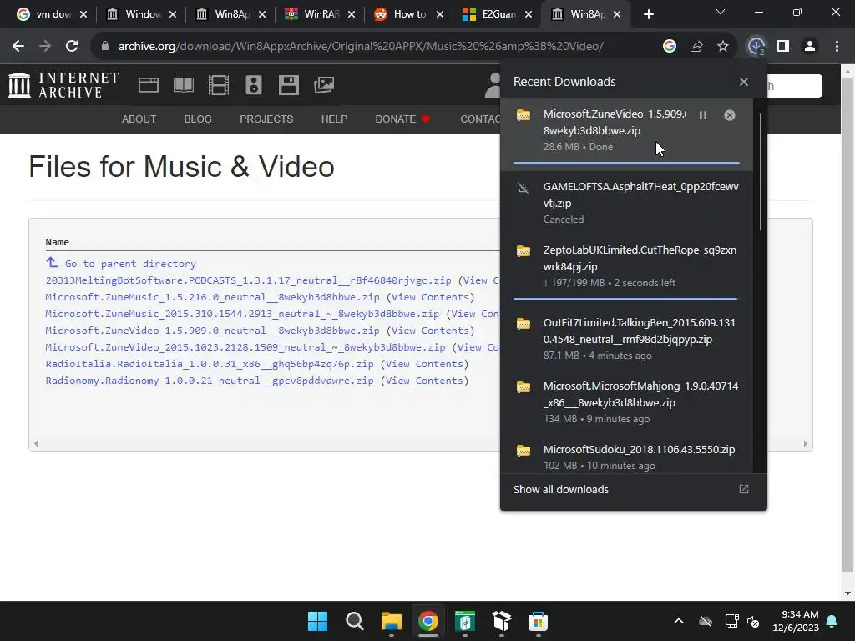Open clock and date in taskbar

click(x=796, y=621)
